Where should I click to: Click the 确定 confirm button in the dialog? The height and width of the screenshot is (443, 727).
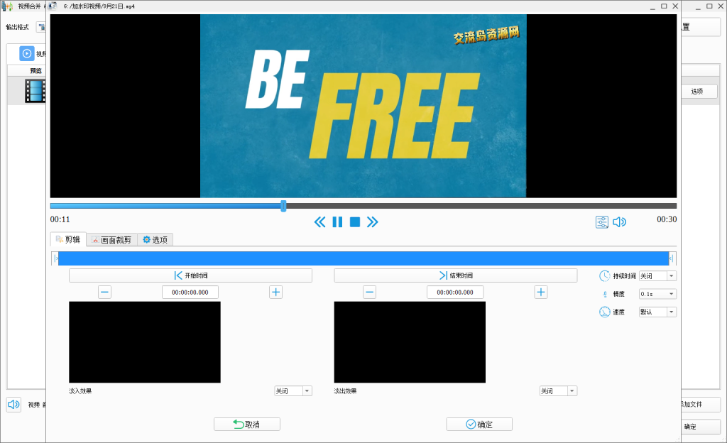(x=479, y=425)
